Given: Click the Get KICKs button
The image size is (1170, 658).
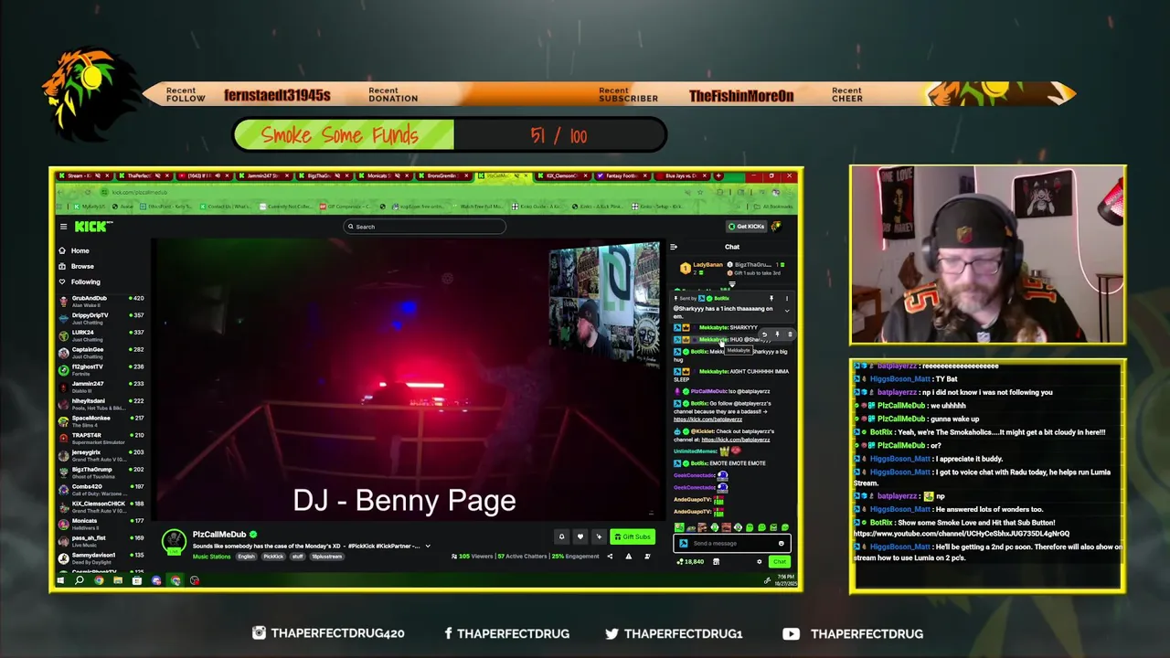Looking at the screenshot, I should coord(747,227).
